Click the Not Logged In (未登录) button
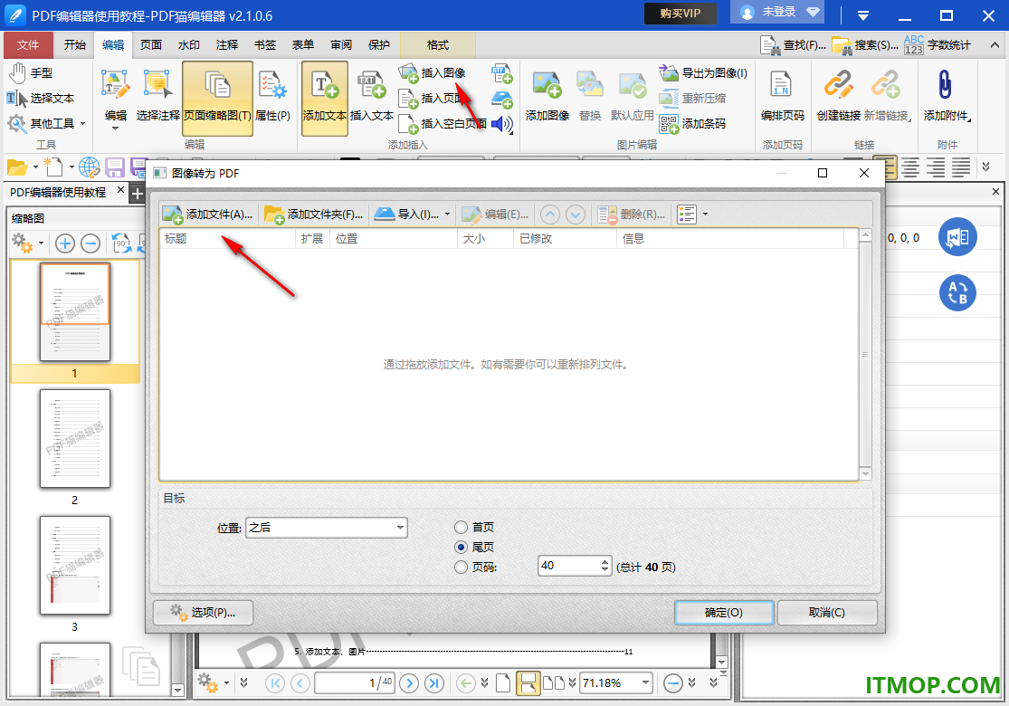Viewport: 1009px width, 706px height. (778, 13)
